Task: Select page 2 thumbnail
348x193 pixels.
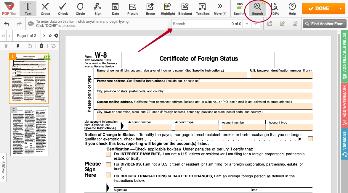Action: pos(30,132)
